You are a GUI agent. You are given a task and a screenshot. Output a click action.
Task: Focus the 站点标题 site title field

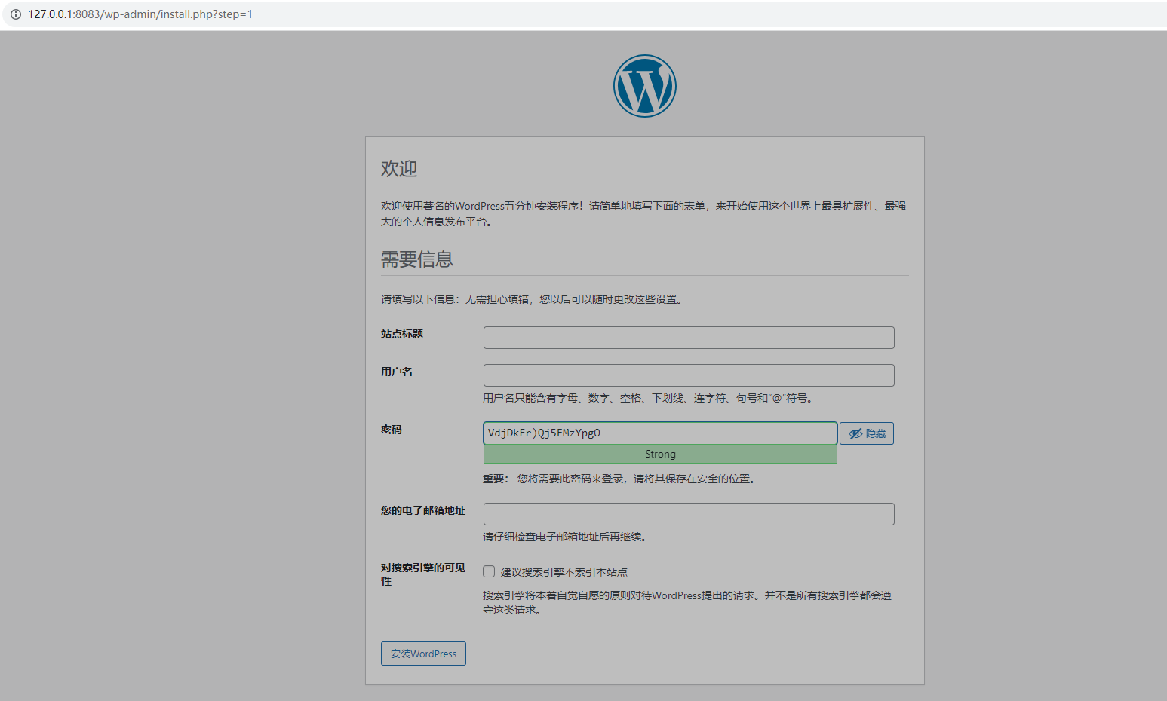[x=689, y=338]
